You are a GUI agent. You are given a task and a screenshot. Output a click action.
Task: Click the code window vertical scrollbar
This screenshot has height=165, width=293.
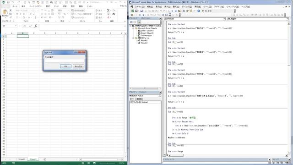coord(289,88)
